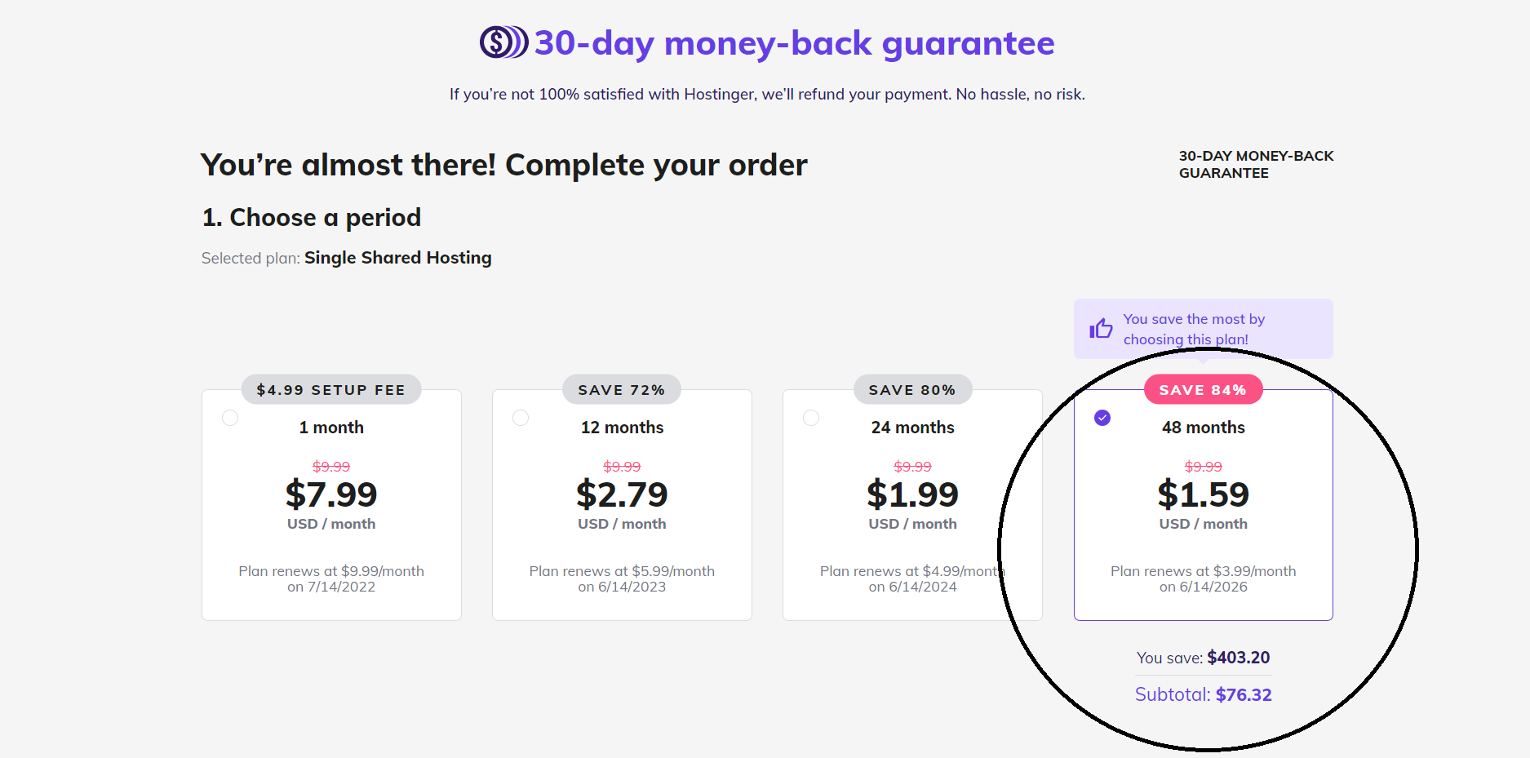The width and height of the screenshot is (1530, 758).
Task: Click the You save $403.20 text
Action: 1203,658
